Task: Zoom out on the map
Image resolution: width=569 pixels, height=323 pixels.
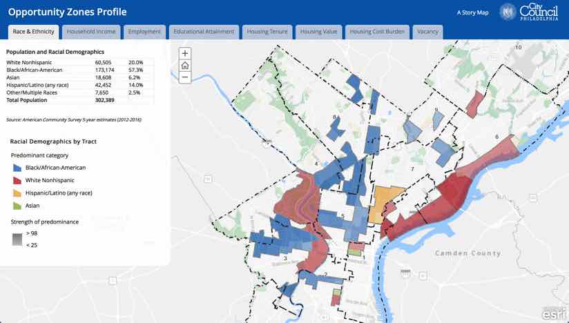Action: tap(185, 77)
